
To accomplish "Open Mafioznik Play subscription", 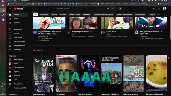I will pyautogui.click(x=18, y=59).
